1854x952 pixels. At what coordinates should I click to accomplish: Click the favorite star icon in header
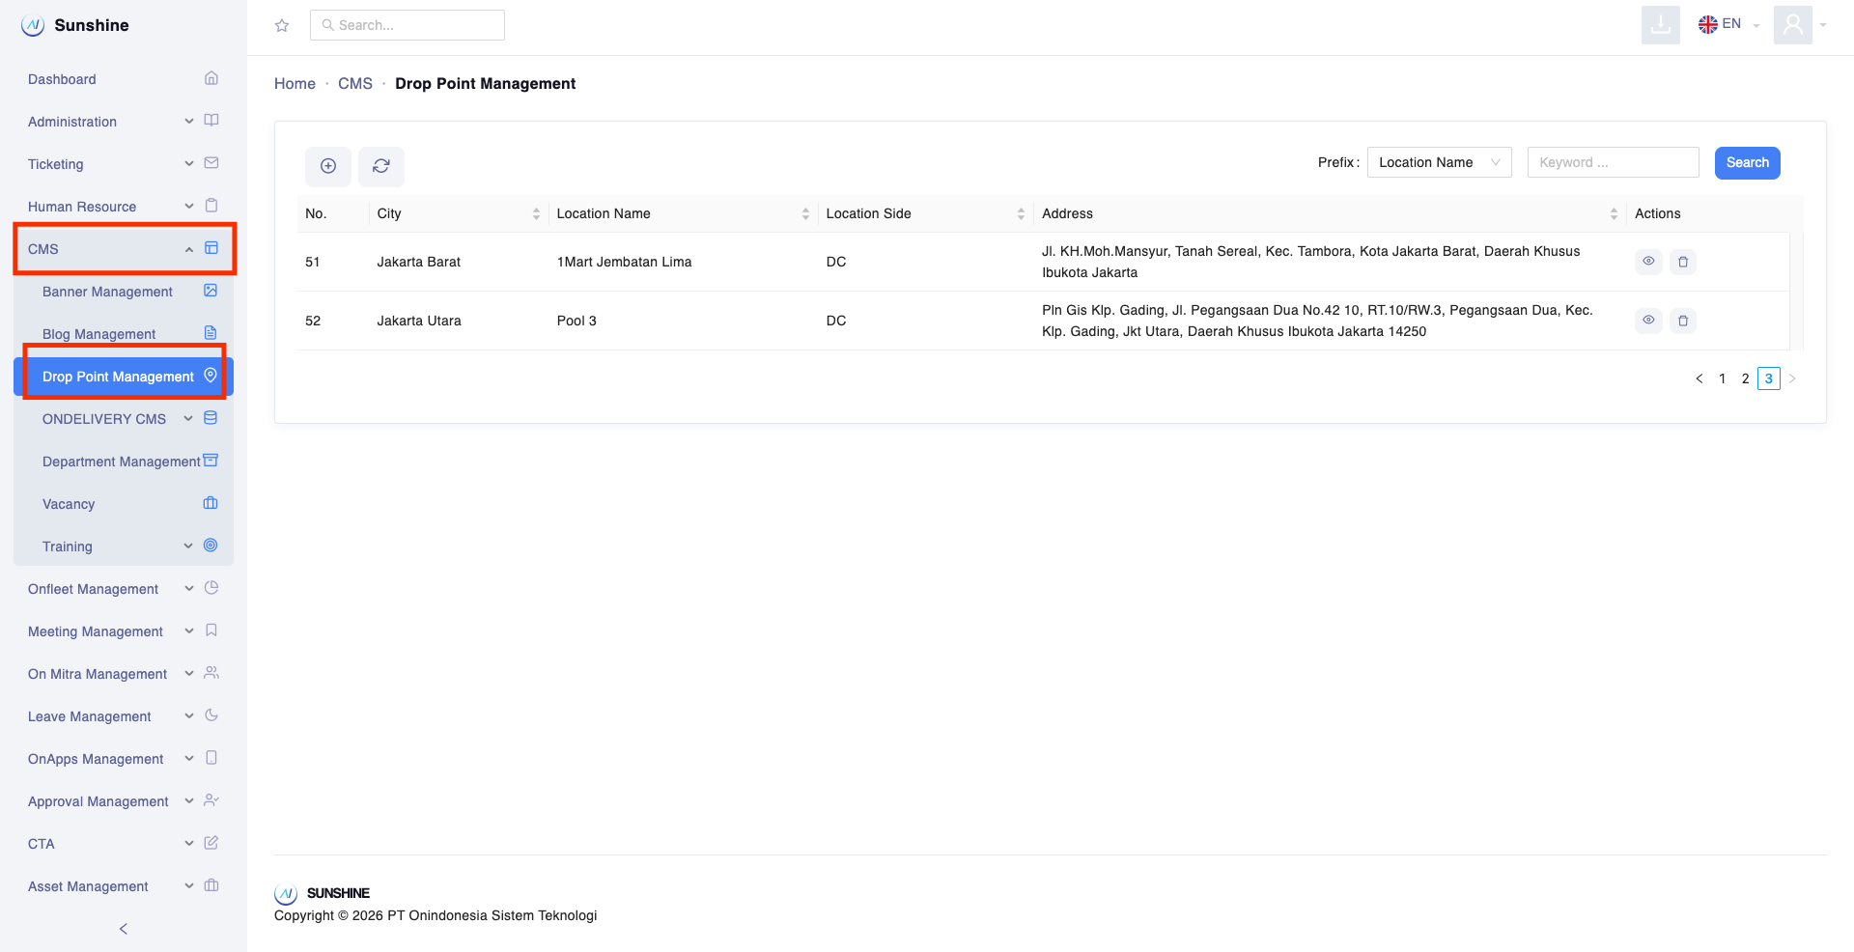click(282, 26)
